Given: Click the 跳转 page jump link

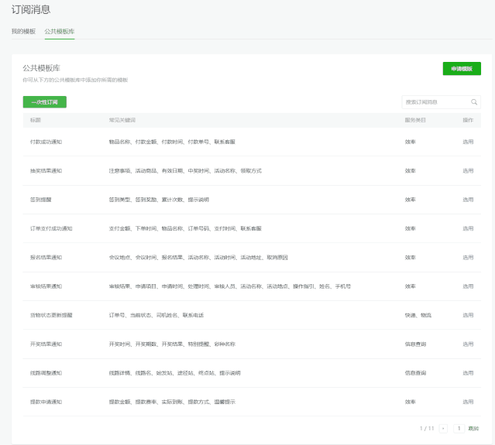Looking at the screenshot, I should (473, 428).
